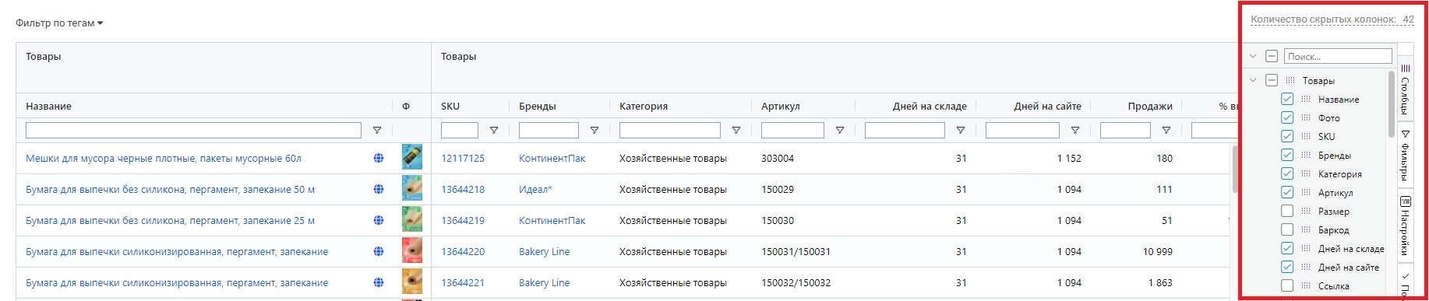Enable the Размер column checkbox
The width and height of the screenshot is (1429, 301).
coord(1287,211)
